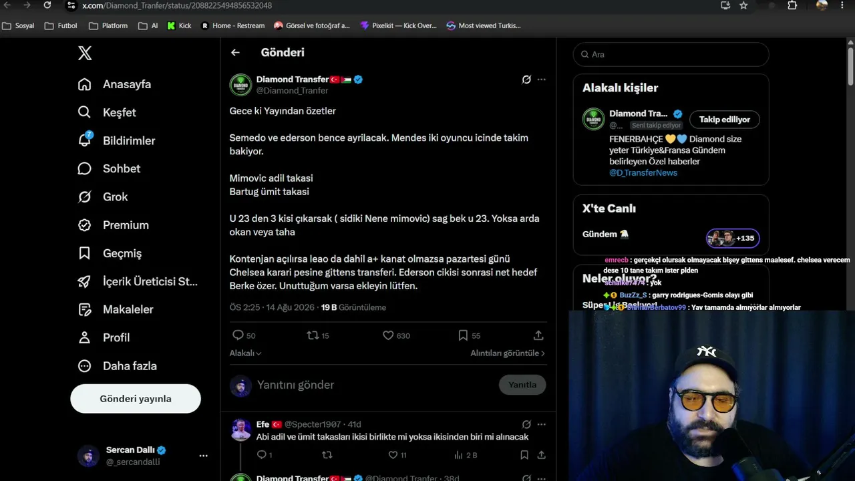Click the Grok icon on Diamond Transfer's post

coord(526,79)
